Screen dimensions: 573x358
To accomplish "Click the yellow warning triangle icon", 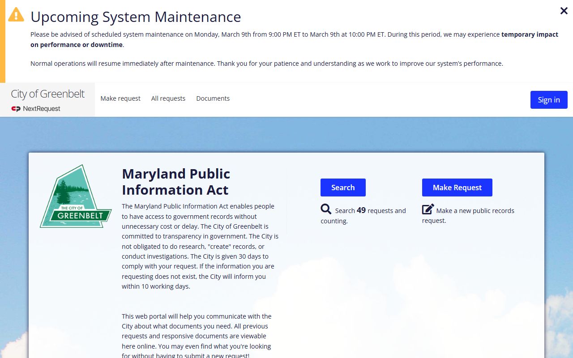I will tap(16, 15).
